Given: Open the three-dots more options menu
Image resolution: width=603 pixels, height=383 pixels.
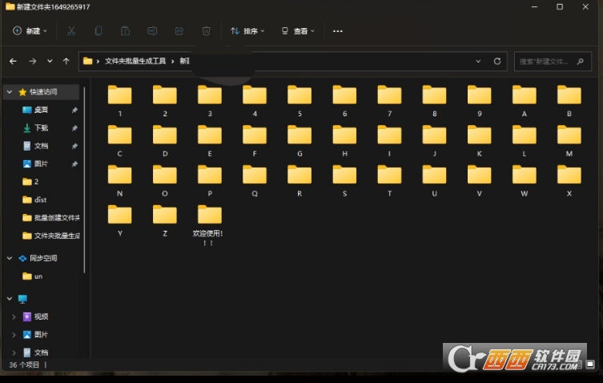Looking at the screenshot, I should [x=337, y=31].
